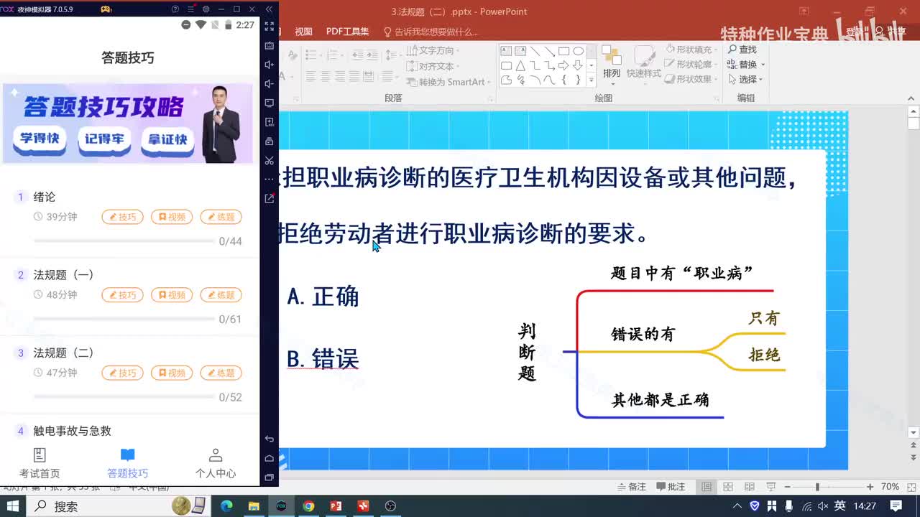The width and height of the screenshot is (920, 517).
Task: Expand the shapes gallery more arrow
Action: (x=592, y=80)
